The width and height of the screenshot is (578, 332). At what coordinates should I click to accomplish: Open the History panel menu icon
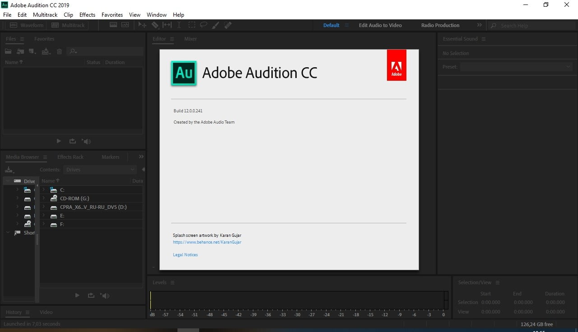tap(28, 313)
